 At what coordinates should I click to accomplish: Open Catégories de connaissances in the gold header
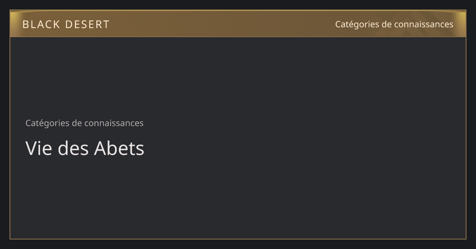pos(394,25)
